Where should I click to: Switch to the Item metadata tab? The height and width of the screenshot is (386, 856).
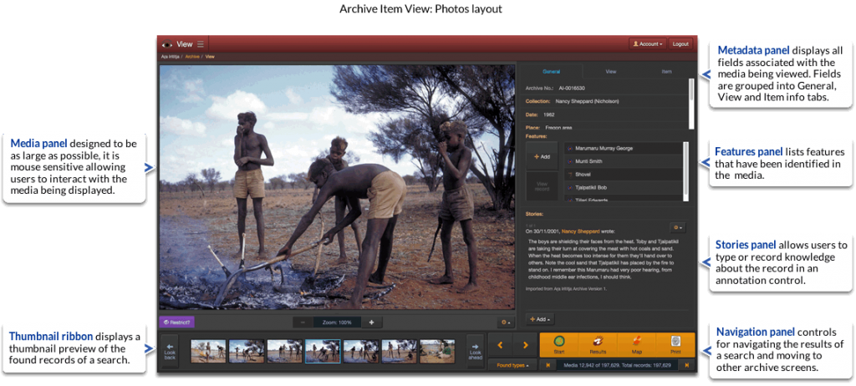point(666,72)
